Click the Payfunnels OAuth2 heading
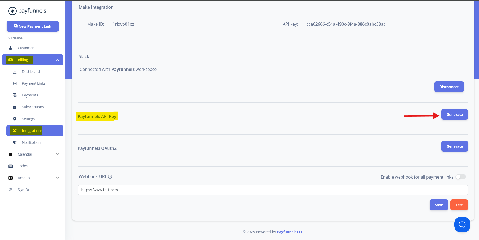Viewport: 479px width, 240px height. pos(97,148)
